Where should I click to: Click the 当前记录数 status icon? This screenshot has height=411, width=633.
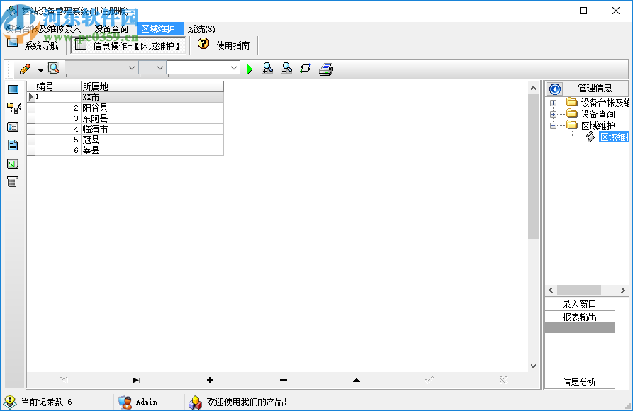[x=10, y=402]
